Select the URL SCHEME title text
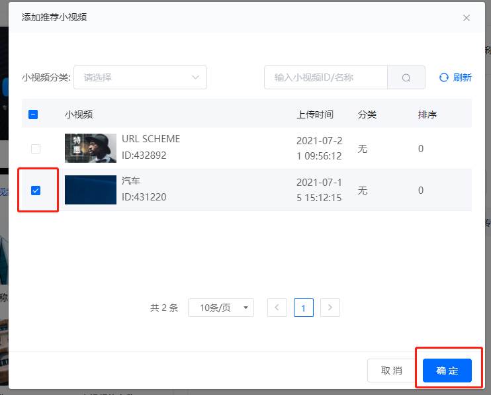Screen dimensions: 491x395 point(151,139)
